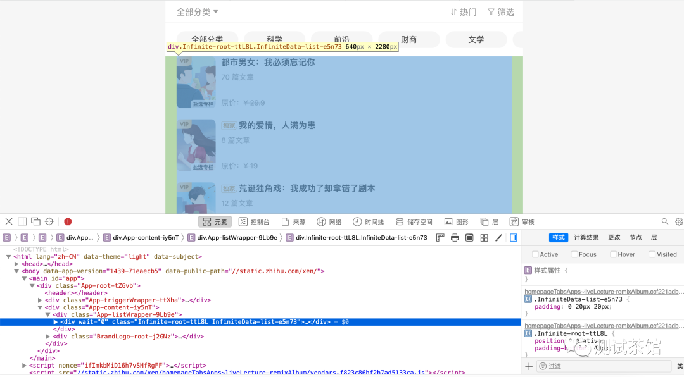The width and height of the screenshot is (684, 377).
Task: Toggle the paint flashing brush icon
Action: 498,238
